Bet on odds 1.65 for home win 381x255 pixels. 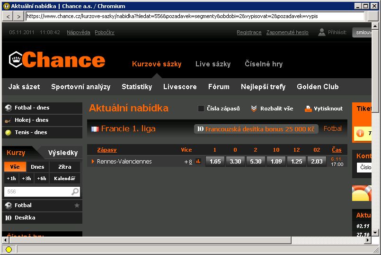pyautogui.click(x=215, y=161)
